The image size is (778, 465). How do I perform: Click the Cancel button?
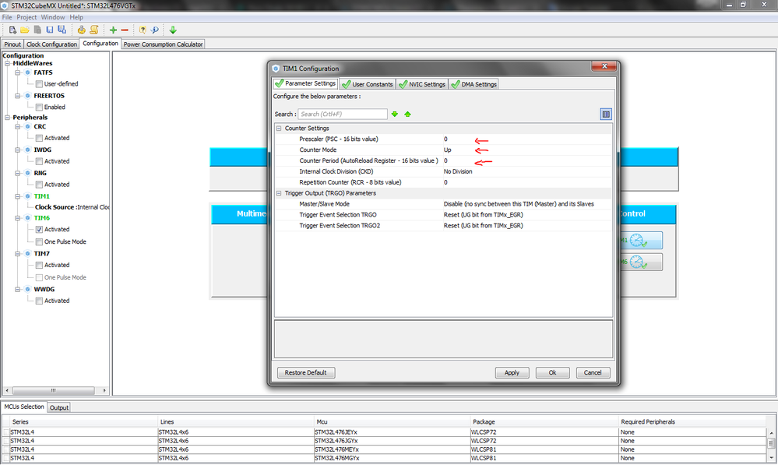[x=593, y=372]
